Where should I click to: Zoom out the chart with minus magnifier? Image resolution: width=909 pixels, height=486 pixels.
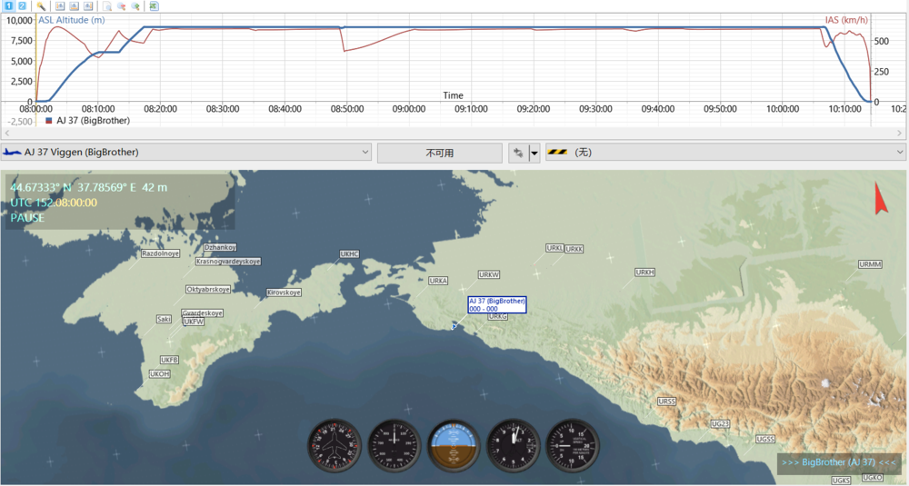coord(121,5)
